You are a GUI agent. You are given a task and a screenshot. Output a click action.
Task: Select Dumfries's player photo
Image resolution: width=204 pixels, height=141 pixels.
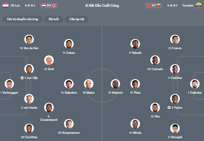[29, 128]
